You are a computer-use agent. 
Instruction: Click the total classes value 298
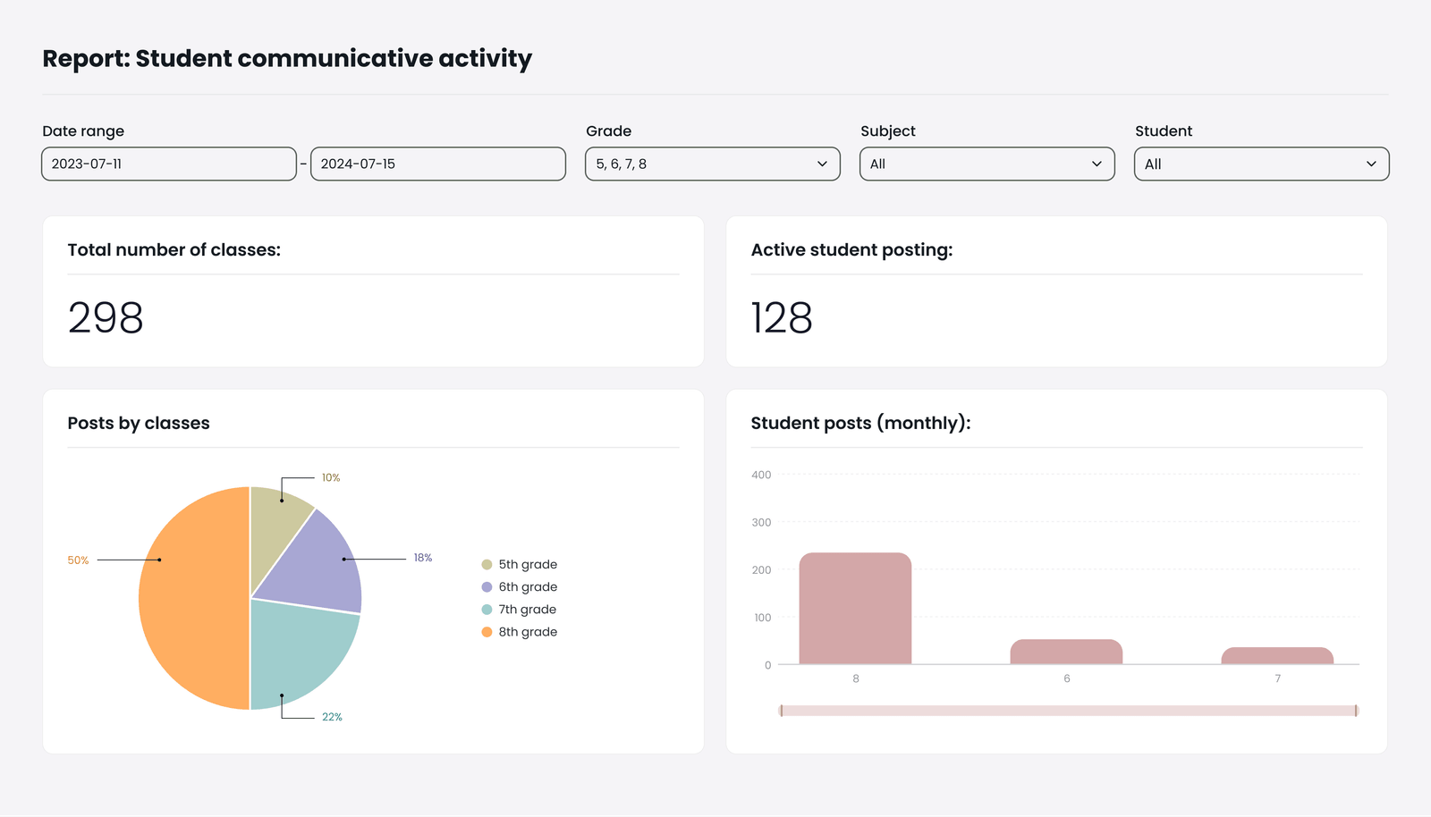[106, 318]
